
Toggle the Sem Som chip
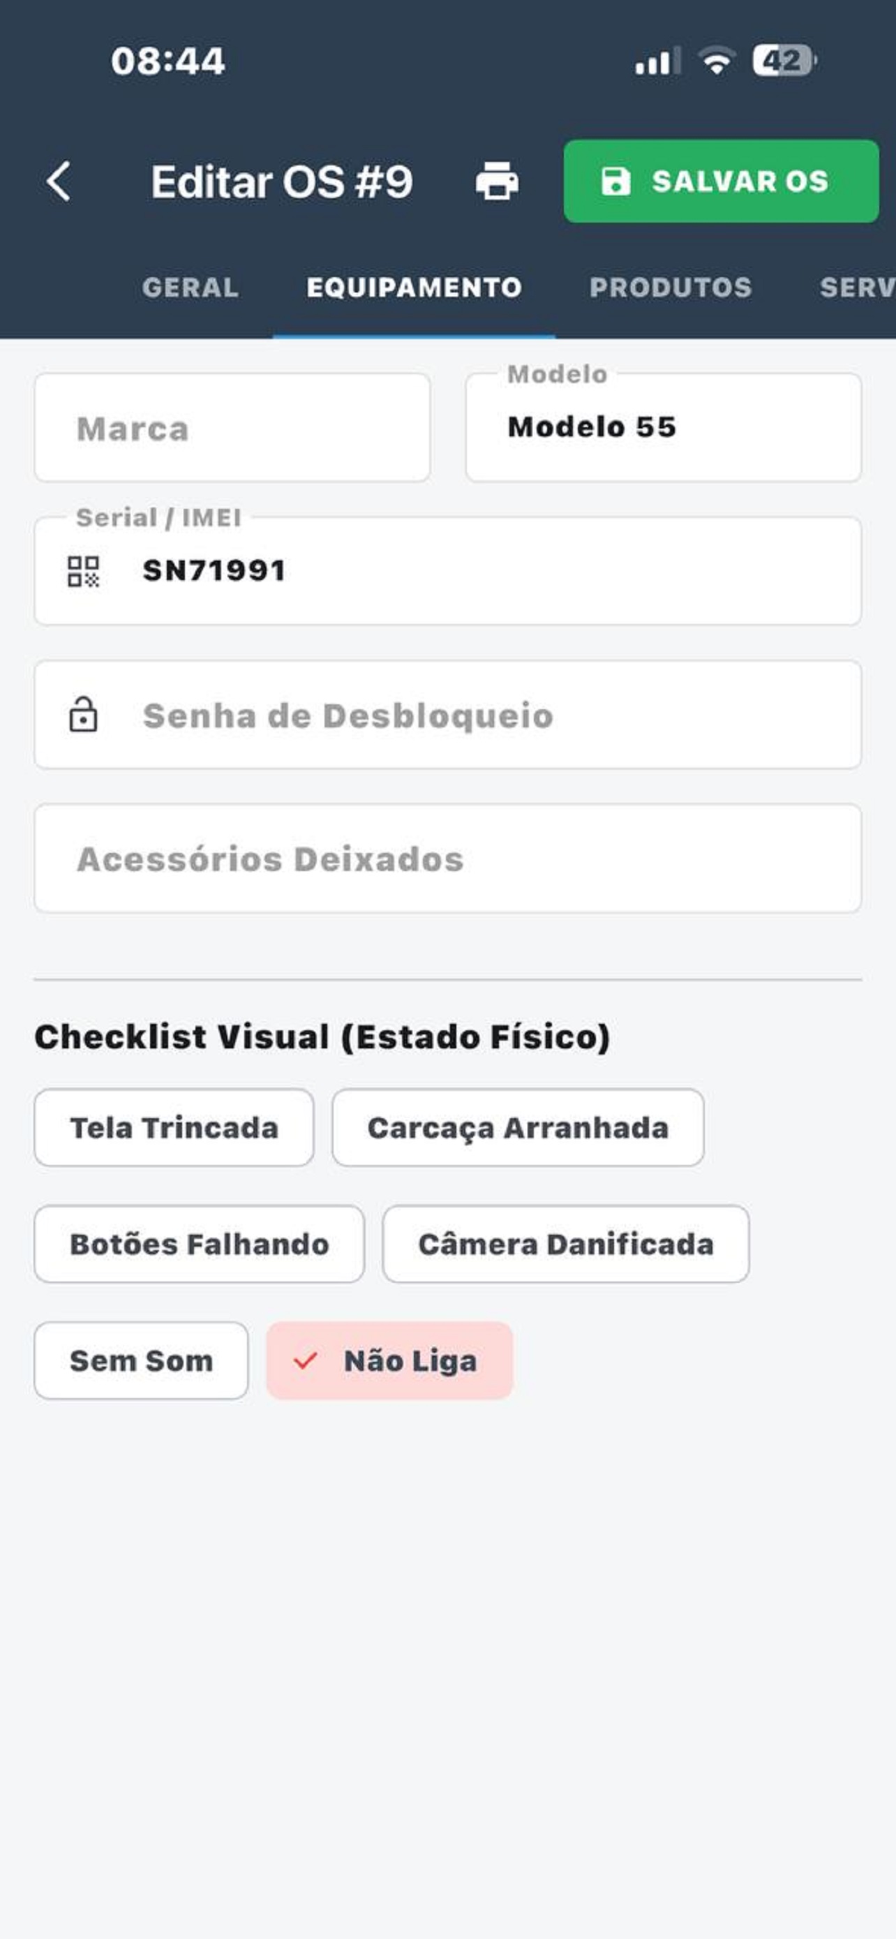click(x=142, y=1361)
